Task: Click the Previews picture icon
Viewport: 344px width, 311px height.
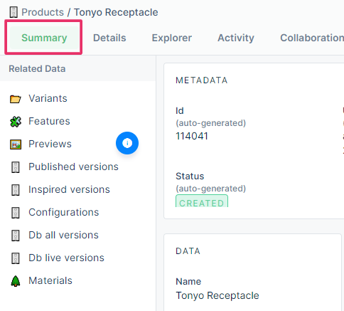Action: [x=16, y=144]
